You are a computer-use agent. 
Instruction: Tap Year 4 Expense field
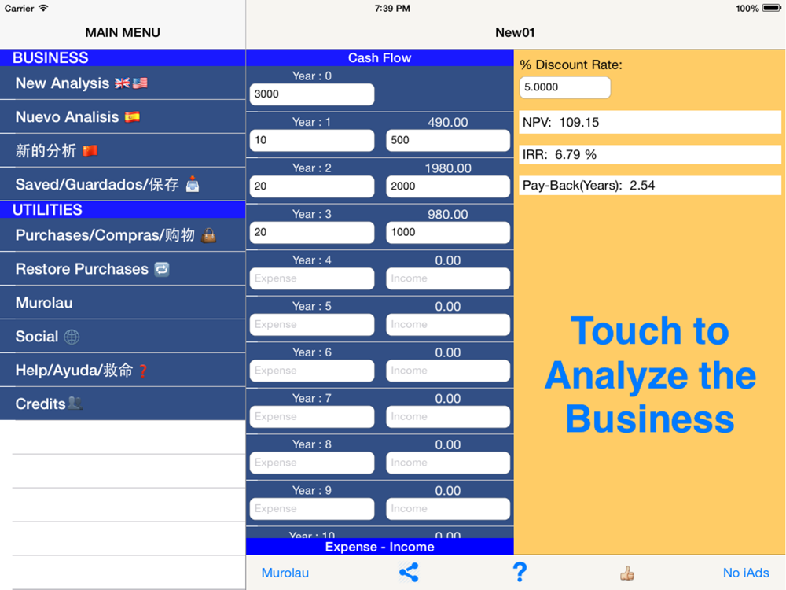[x=312, y=278]
